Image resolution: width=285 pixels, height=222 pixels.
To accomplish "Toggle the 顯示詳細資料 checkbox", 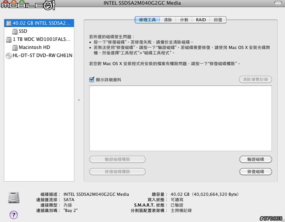I will coord(92,79).
